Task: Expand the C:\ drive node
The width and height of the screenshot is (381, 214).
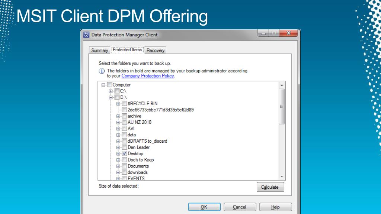Action: (111, 91)
